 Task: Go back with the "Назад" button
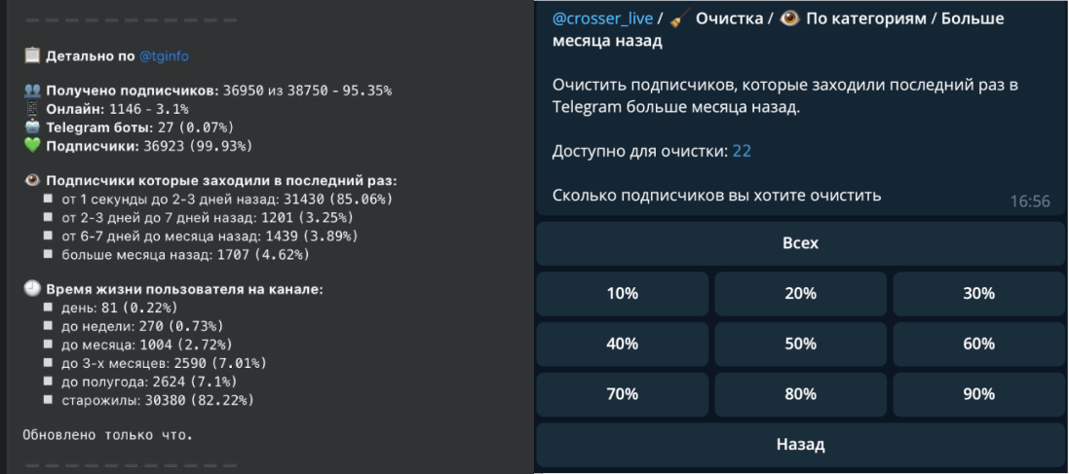point(800,445)
